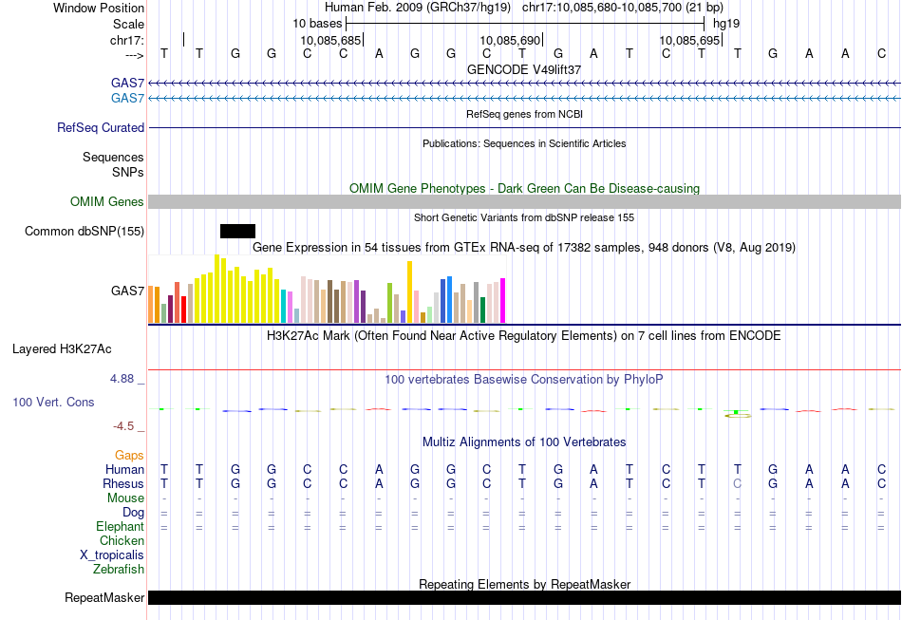The width and height of the screenshot is (902, 620).
Task: Click the orange Gaps label
Action: click(129, 456)
